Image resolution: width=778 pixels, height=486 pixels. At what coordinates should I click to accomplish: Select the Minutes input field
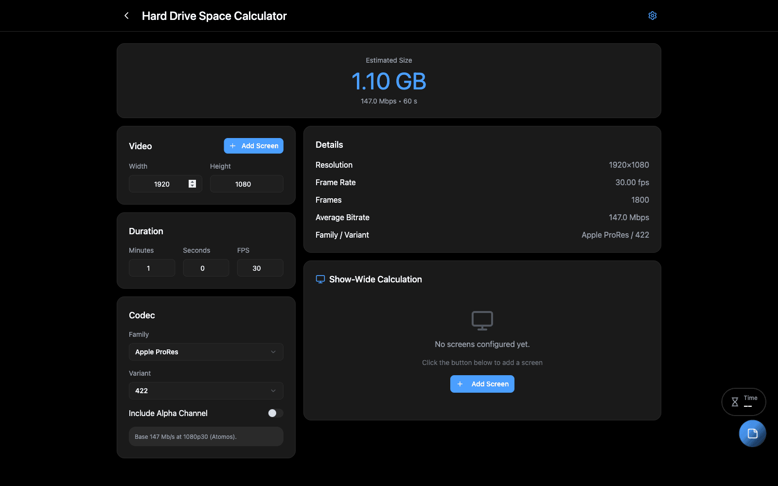152,268
